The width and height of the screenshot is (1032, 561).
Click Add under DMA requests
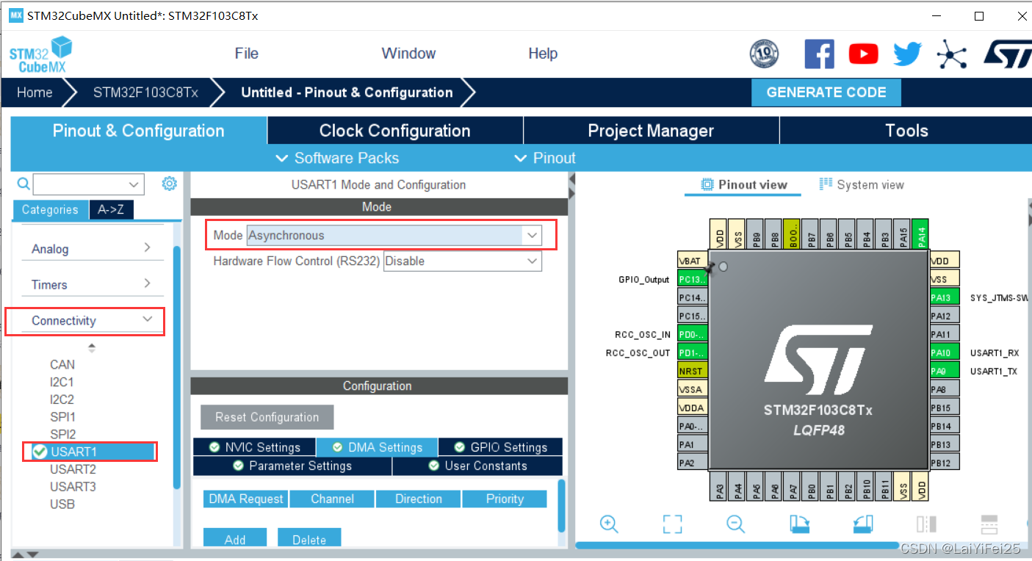(x=235, y=539)
